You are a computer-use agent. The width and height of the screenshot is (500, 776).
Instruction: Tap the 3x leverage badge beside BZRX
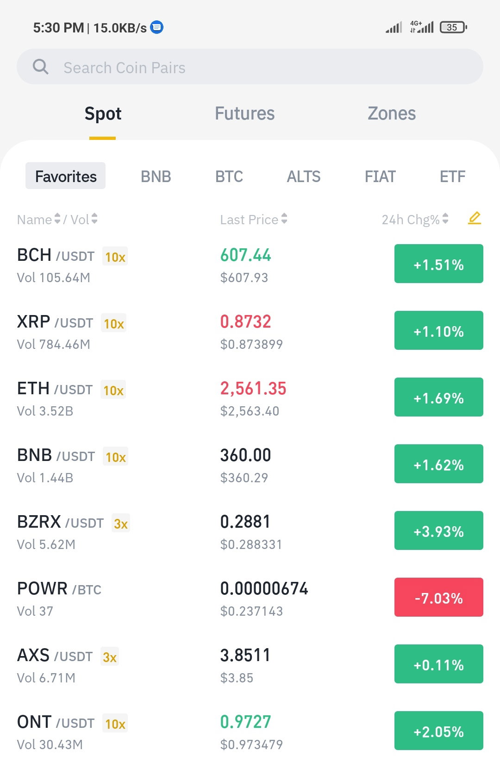pyautogui.click(x=121, y=524)
